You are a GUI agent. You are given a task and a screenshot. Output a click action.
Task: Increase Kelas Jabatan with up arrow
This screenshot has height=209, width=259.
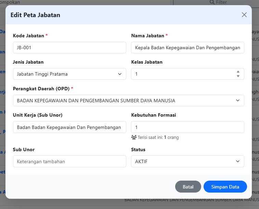(238, 72)
